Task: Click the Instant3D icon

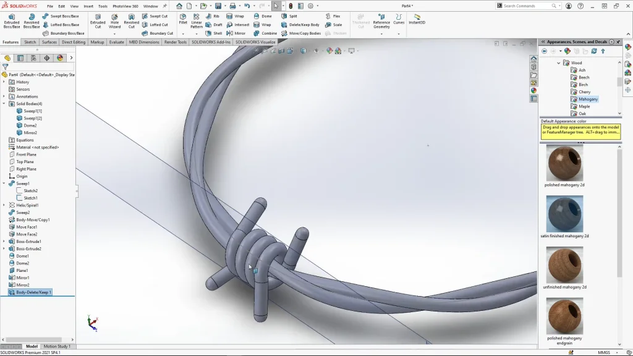Action: [417, 19]
